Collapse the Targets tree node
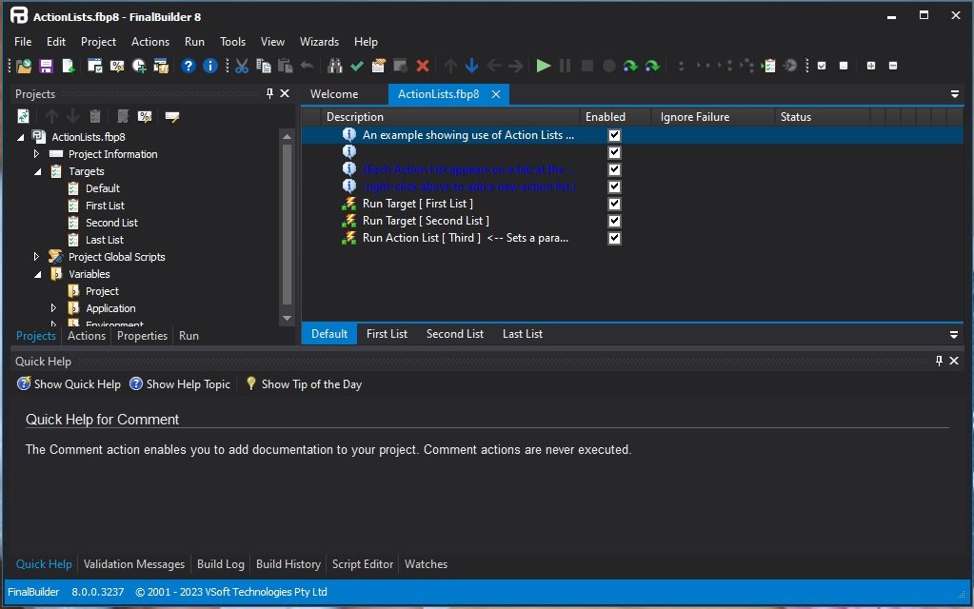974x609 pixels. point(37,171)
